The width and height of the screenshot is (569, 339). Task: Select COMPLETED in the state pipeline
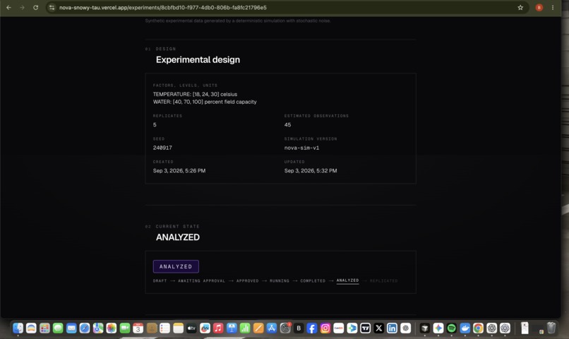(313, 280)
